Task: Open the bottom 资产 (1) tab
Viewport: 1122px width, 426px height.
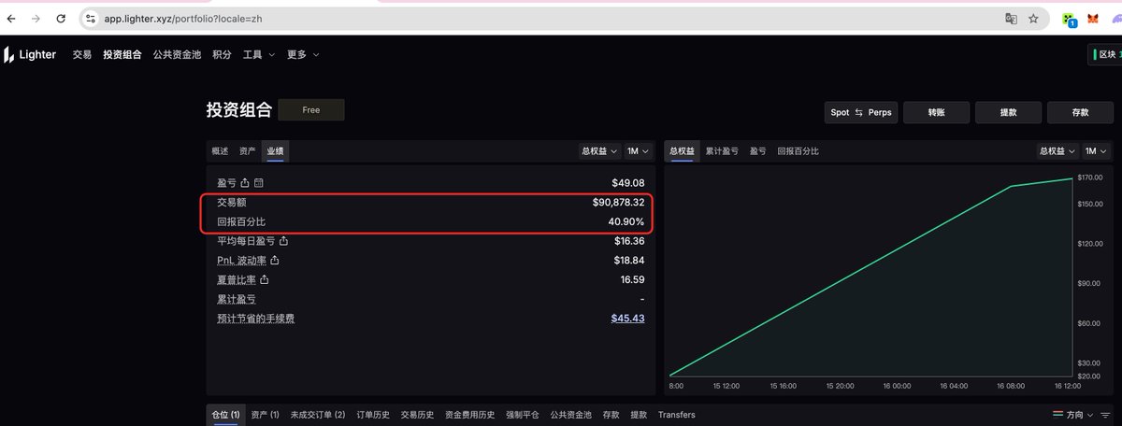Action: 266,415
